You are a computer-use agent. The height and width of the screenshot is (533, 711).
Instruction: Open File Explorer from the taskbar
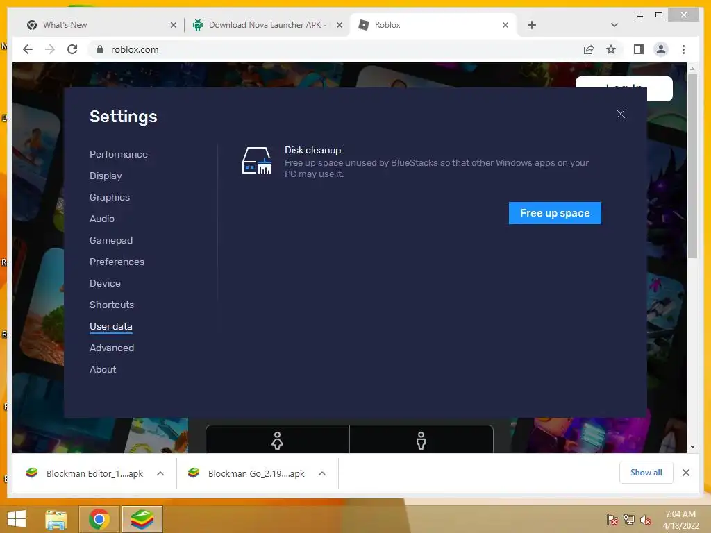(x=56, y=519)
